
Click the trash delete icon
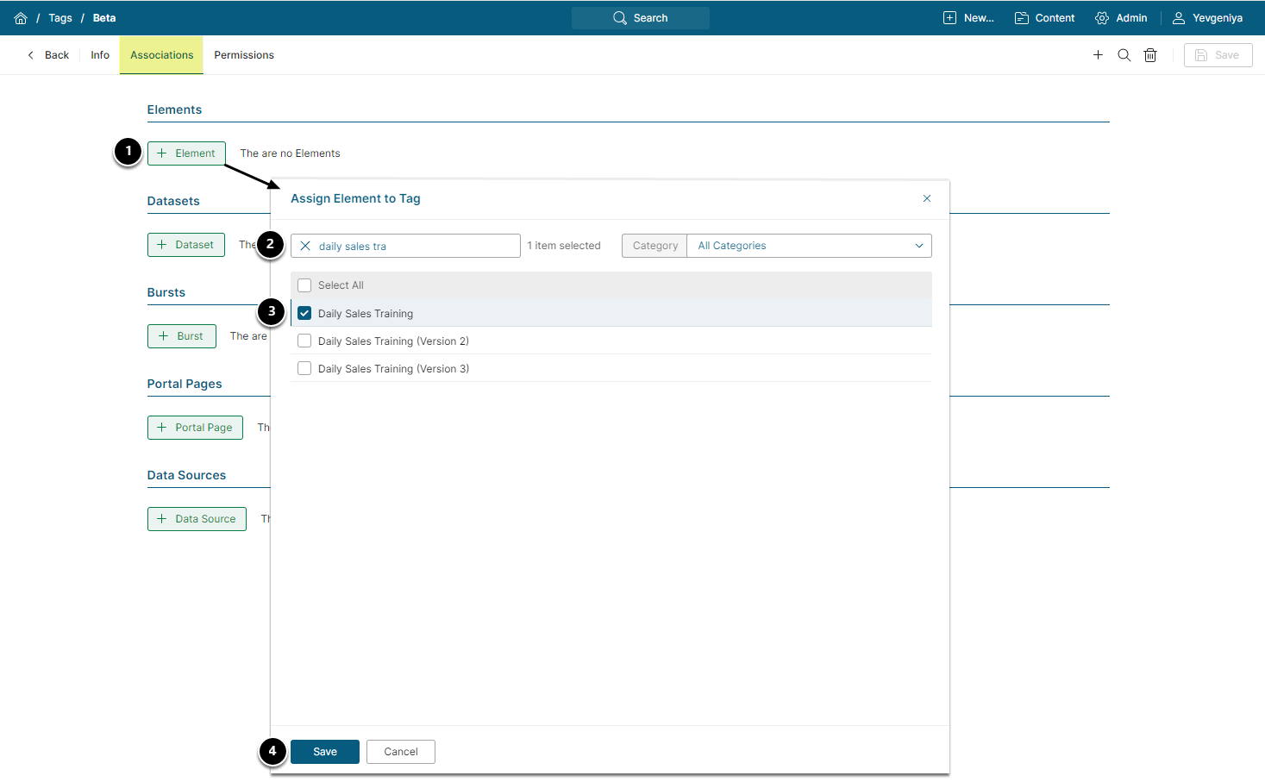tap(1149, 55)
